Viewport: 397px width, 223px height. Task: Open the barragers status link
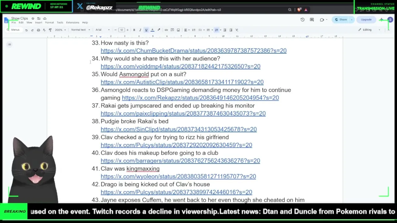coord(180,161)
